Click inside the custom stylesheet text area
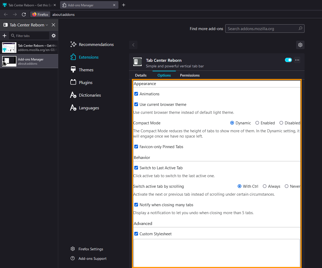Viewport: 322px width, 268px height. [217, 253]
